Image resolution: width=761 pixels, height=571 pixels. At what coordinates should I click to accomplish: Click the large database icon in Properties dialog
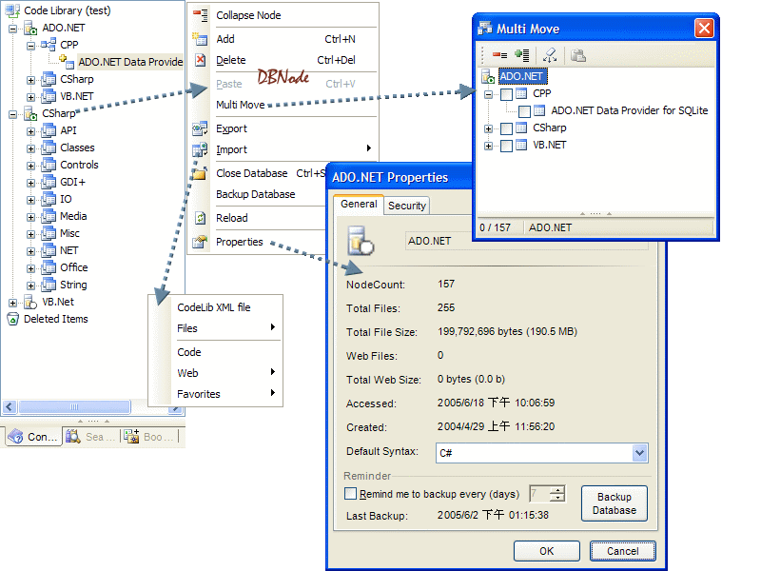361,241
